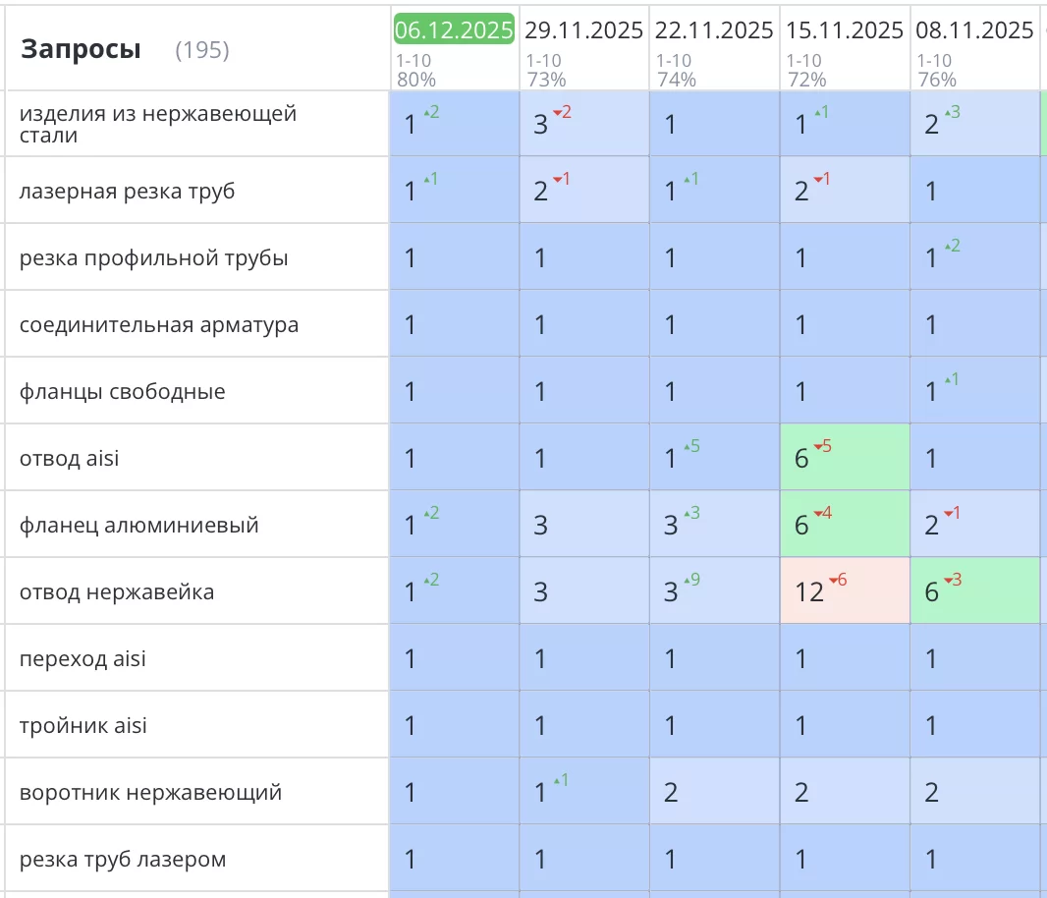Image resolution: width=1047 pixels, height=898 pixels.
Task: Open the 'фланец алюминиевый' query
Action: tap(138, 525)
